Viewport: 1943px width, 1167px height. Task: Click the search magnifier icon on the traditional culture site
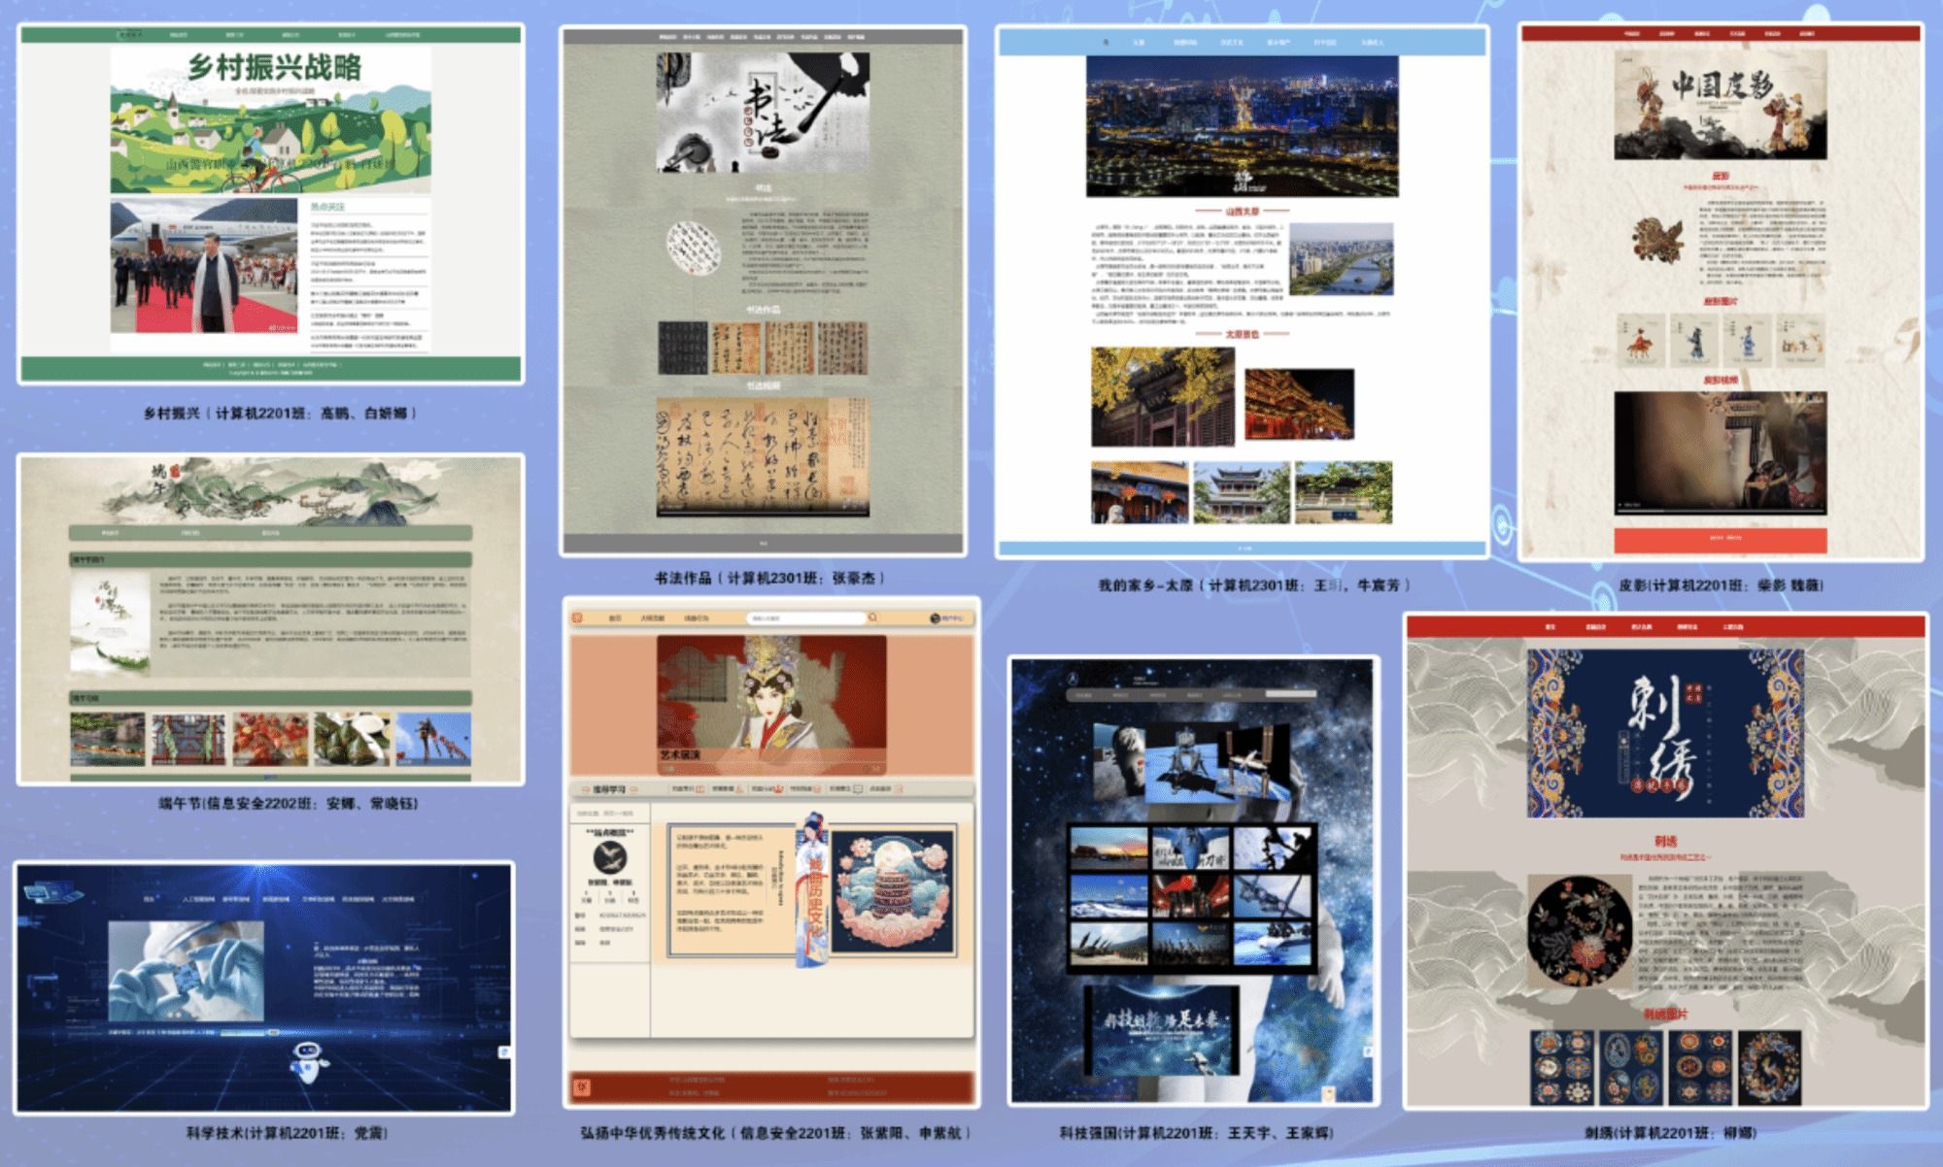tap(872, 617)
